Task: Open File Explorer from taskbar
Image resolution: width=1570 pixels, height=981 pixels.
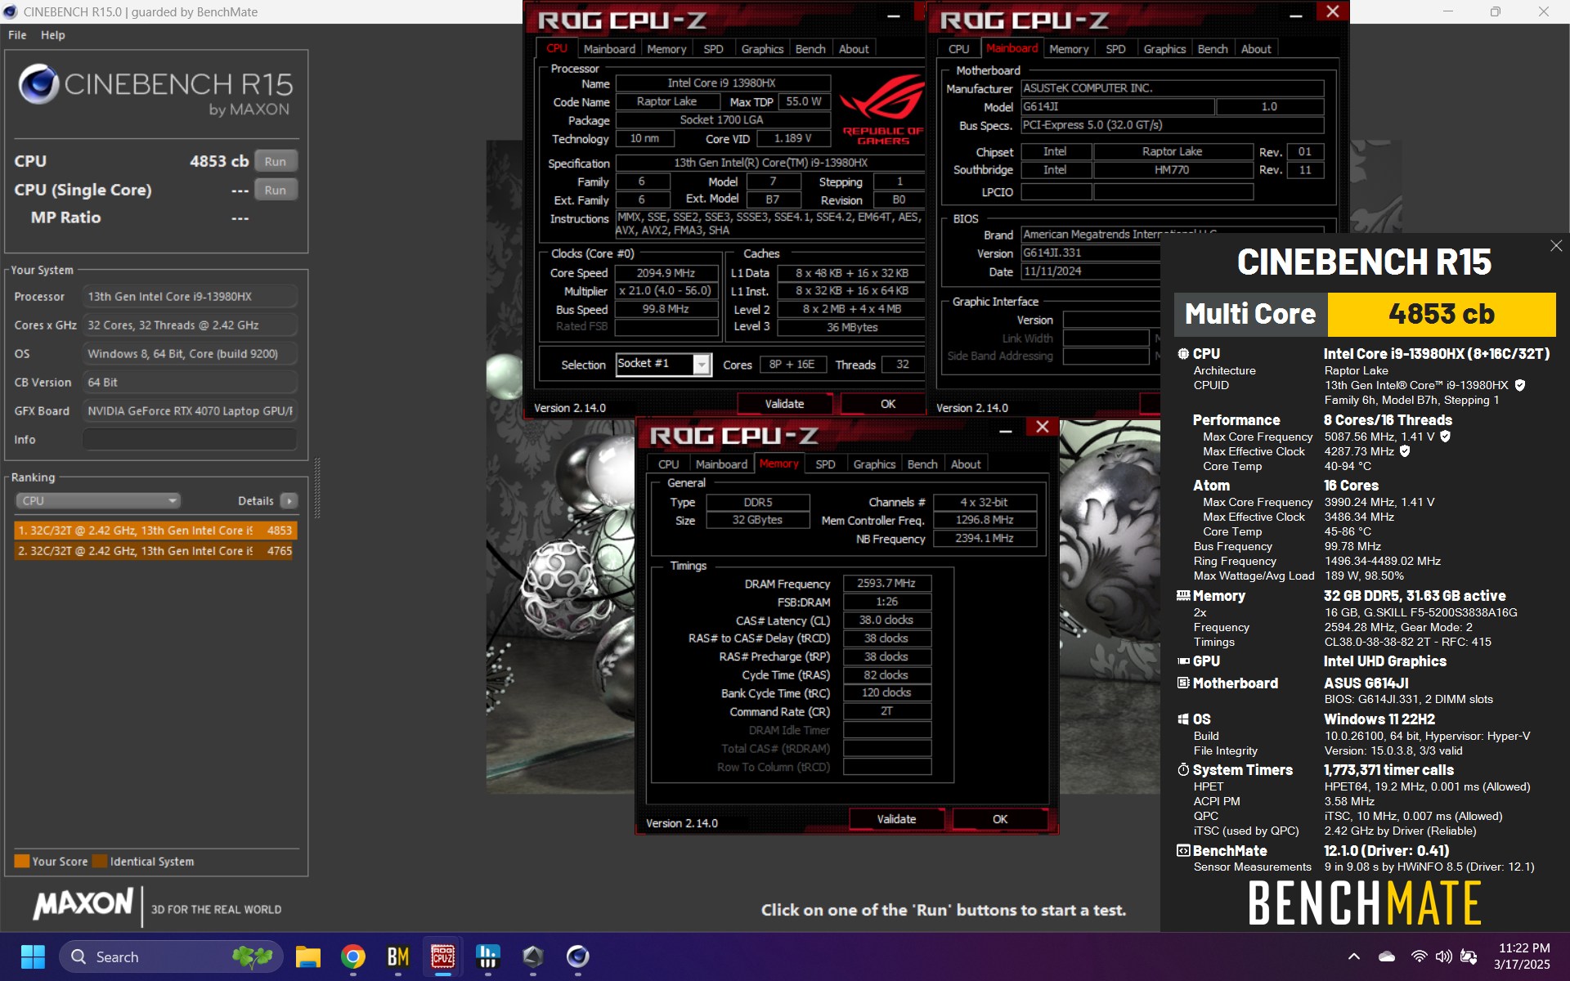Action: tap(308, 956)
